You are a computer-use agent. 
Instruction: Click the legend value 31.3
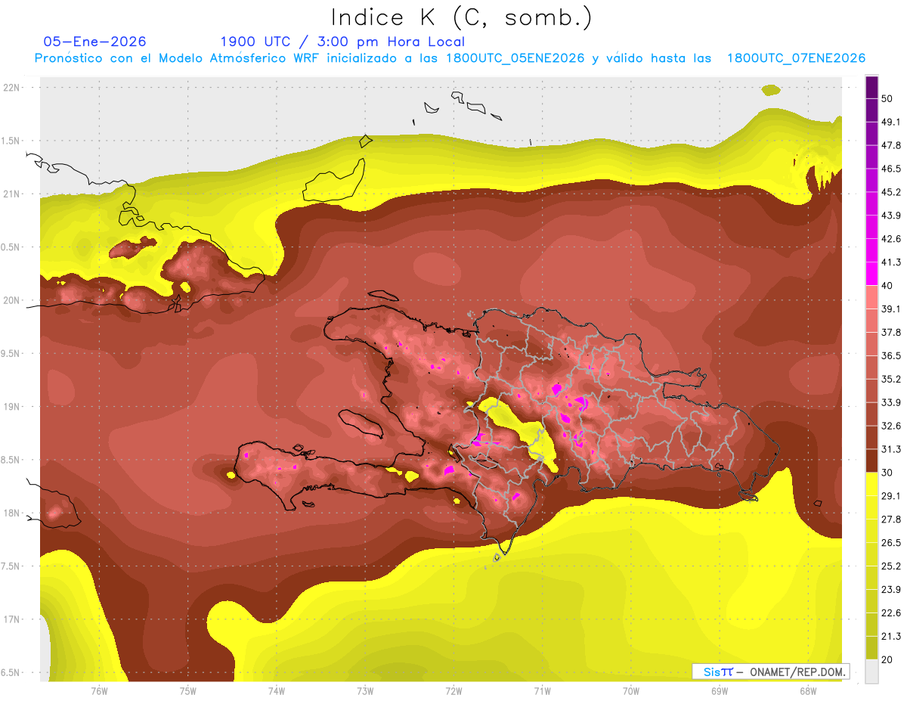coord(891,449)
